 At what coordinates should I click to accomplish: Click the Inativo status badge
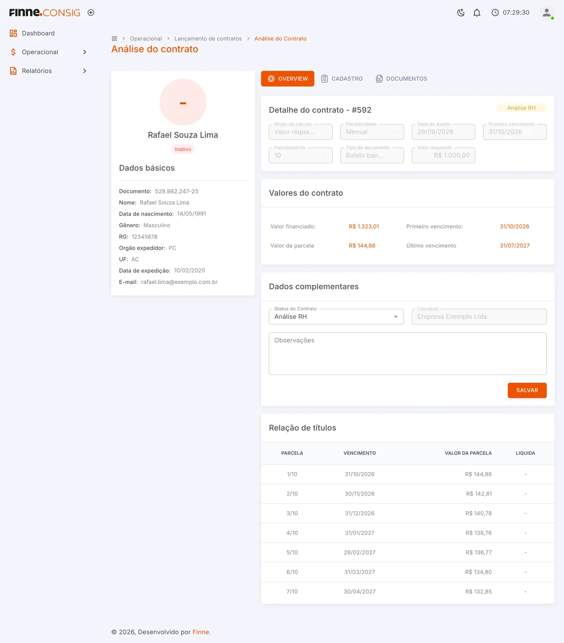pos(183,149)
